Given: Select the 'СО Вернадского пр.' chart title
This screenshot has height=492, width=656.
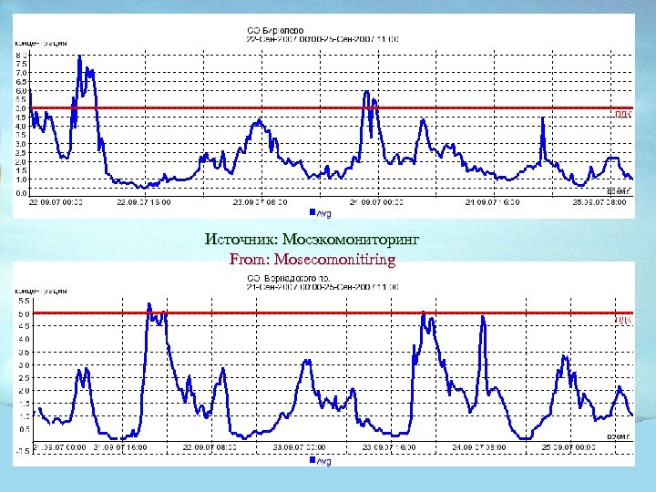Looking at the screenshot, I should 288,278.
